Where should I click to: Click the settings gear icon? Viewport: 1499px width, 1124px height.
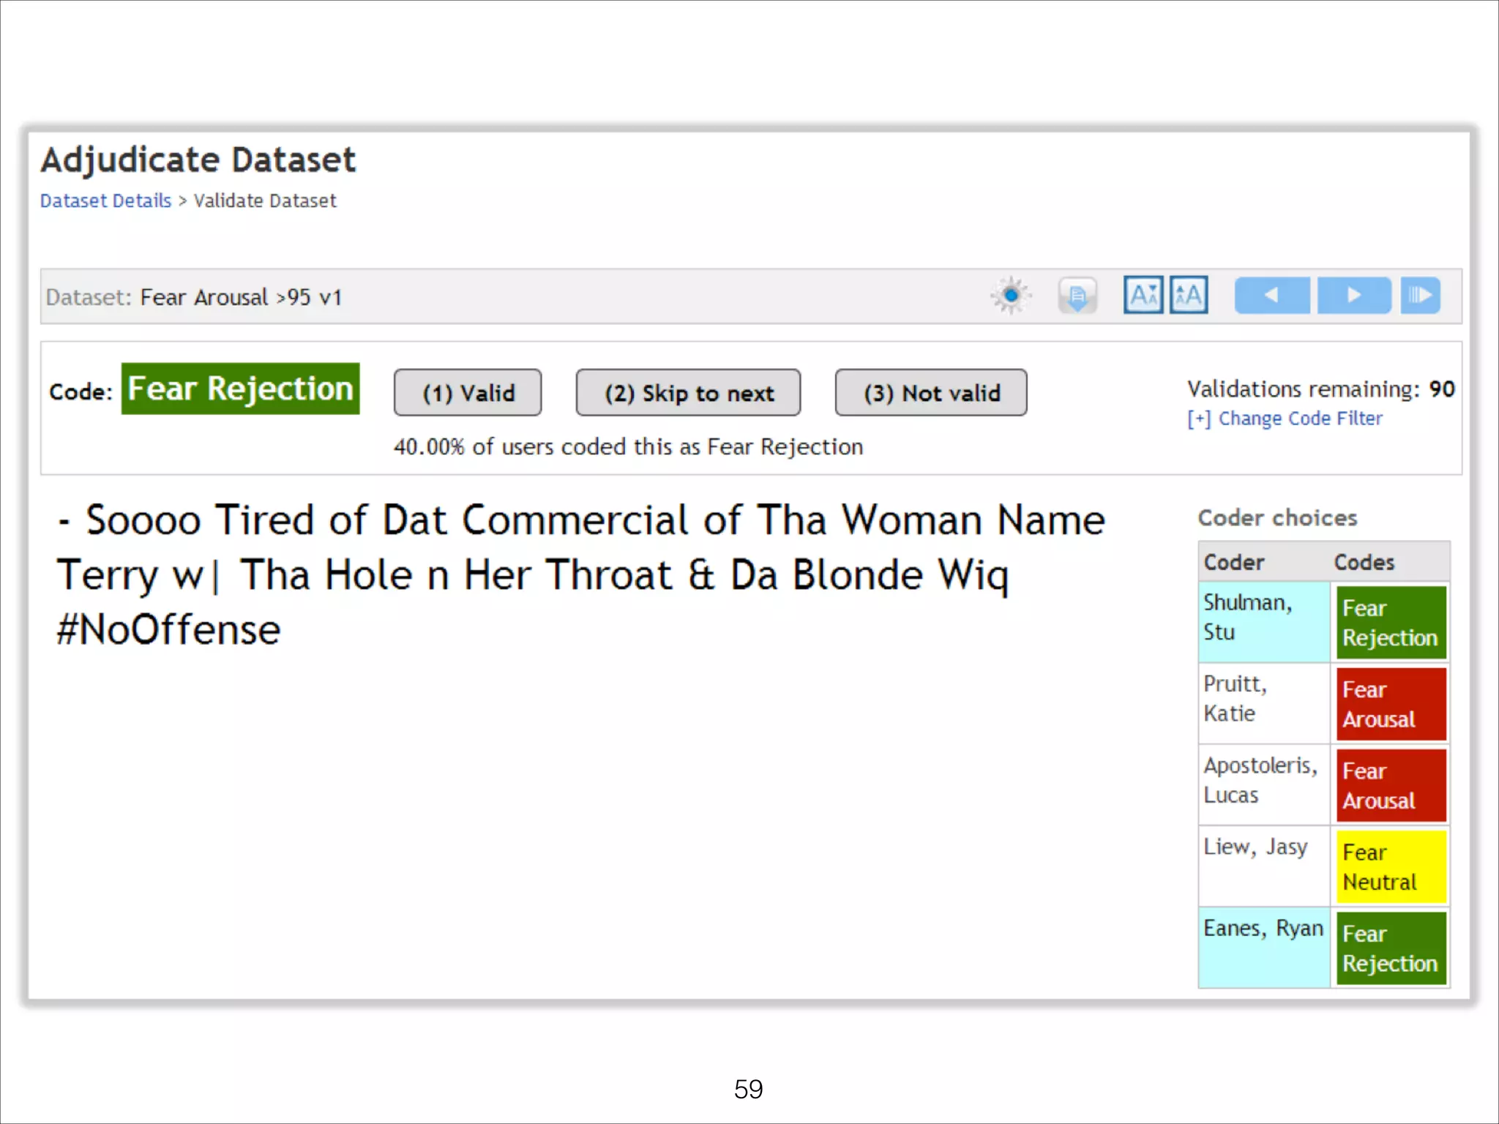(x=1011, y=296)
